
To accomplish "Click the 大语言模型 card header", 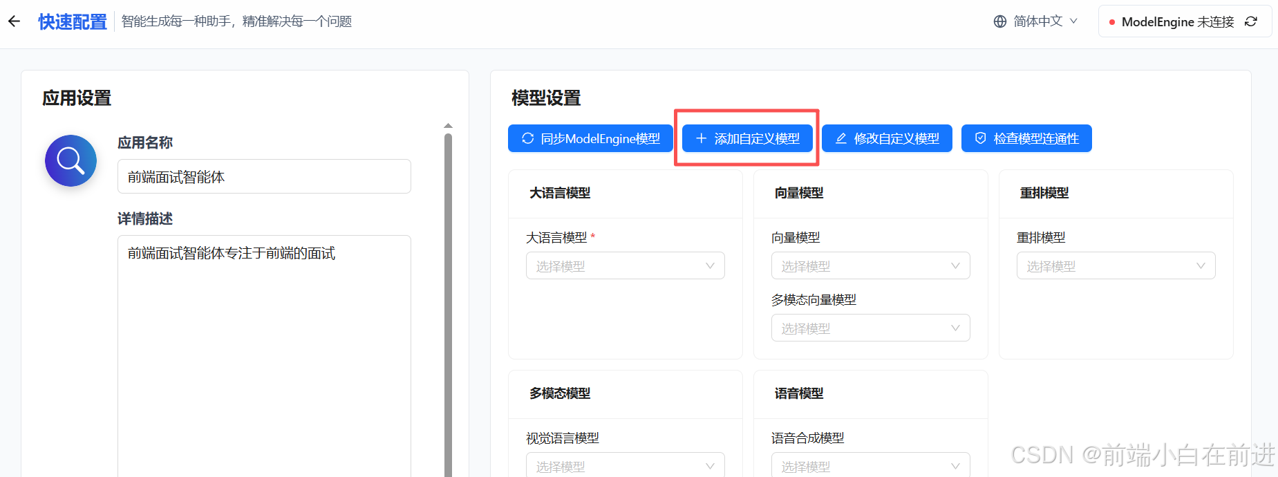I will (625, 194).
